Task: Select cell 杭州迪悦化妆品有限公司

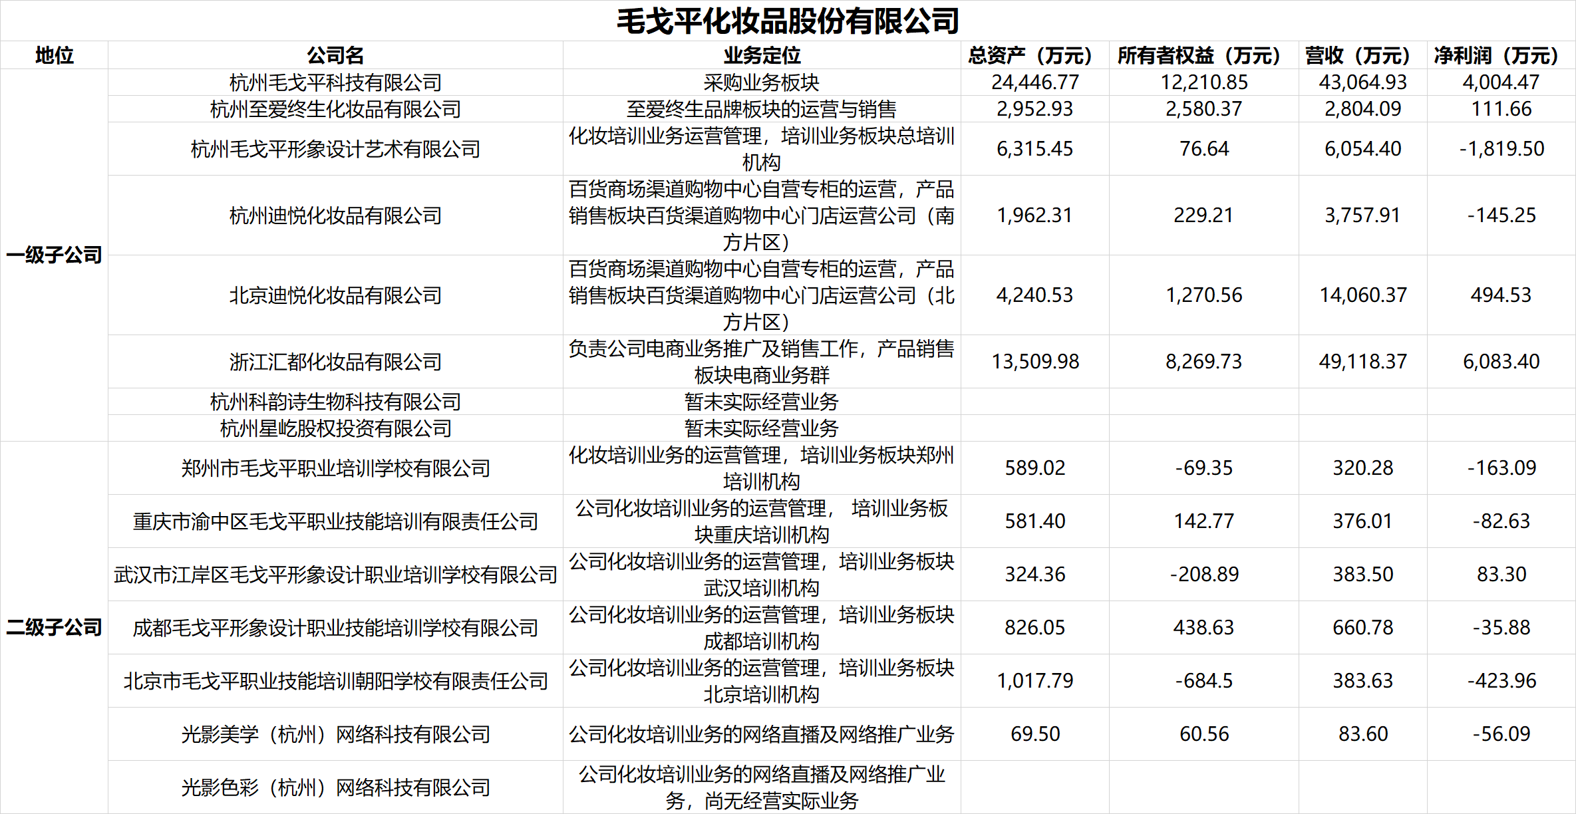Action: click(x=335, y=215)
